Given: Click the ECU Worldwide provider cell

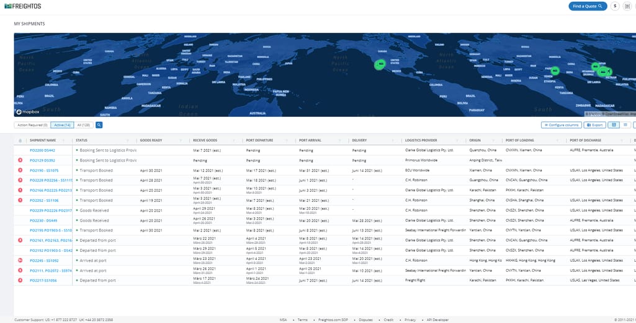Looking at the screenshot, I should click(x=417, y=170).
